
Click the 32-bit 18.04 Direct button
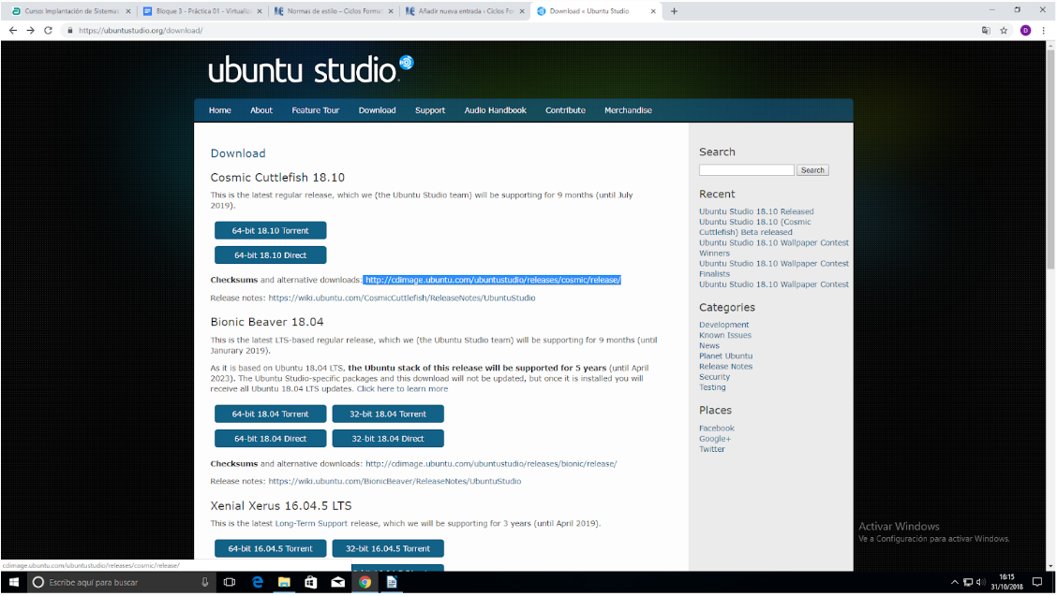pos(388,438)
